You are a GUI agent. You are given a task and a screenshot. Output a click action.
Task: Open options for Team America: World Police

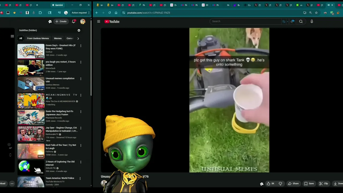point(81,179)
